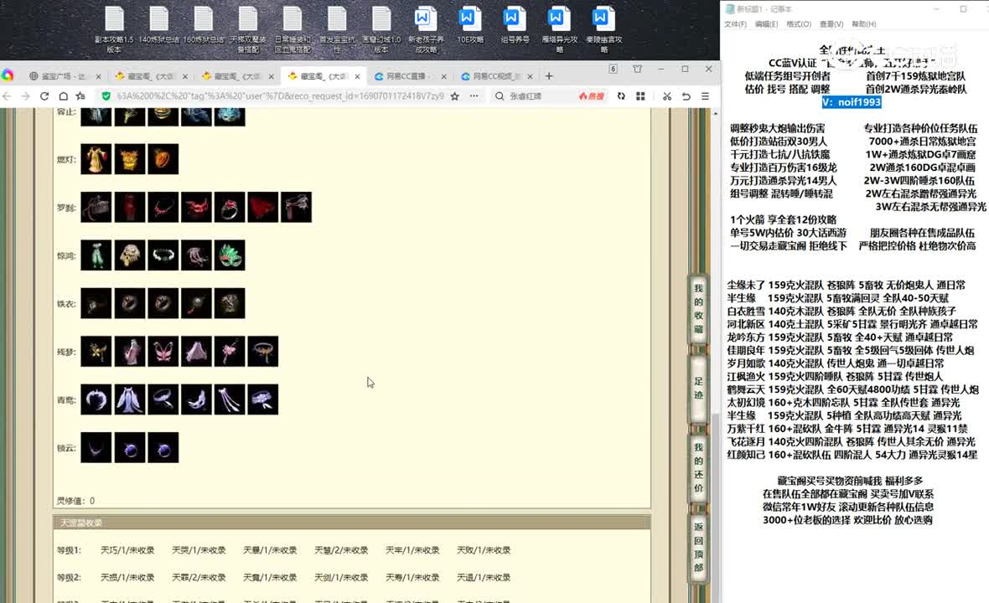Close the 鉴宝广场 tab
This screenshot has width=989, height=603.
[98, 76]
